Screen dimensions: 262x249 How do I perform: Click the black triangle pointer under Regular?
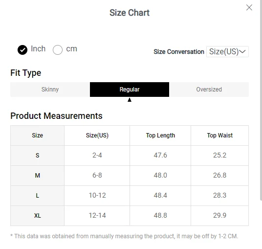click(130, 100)
